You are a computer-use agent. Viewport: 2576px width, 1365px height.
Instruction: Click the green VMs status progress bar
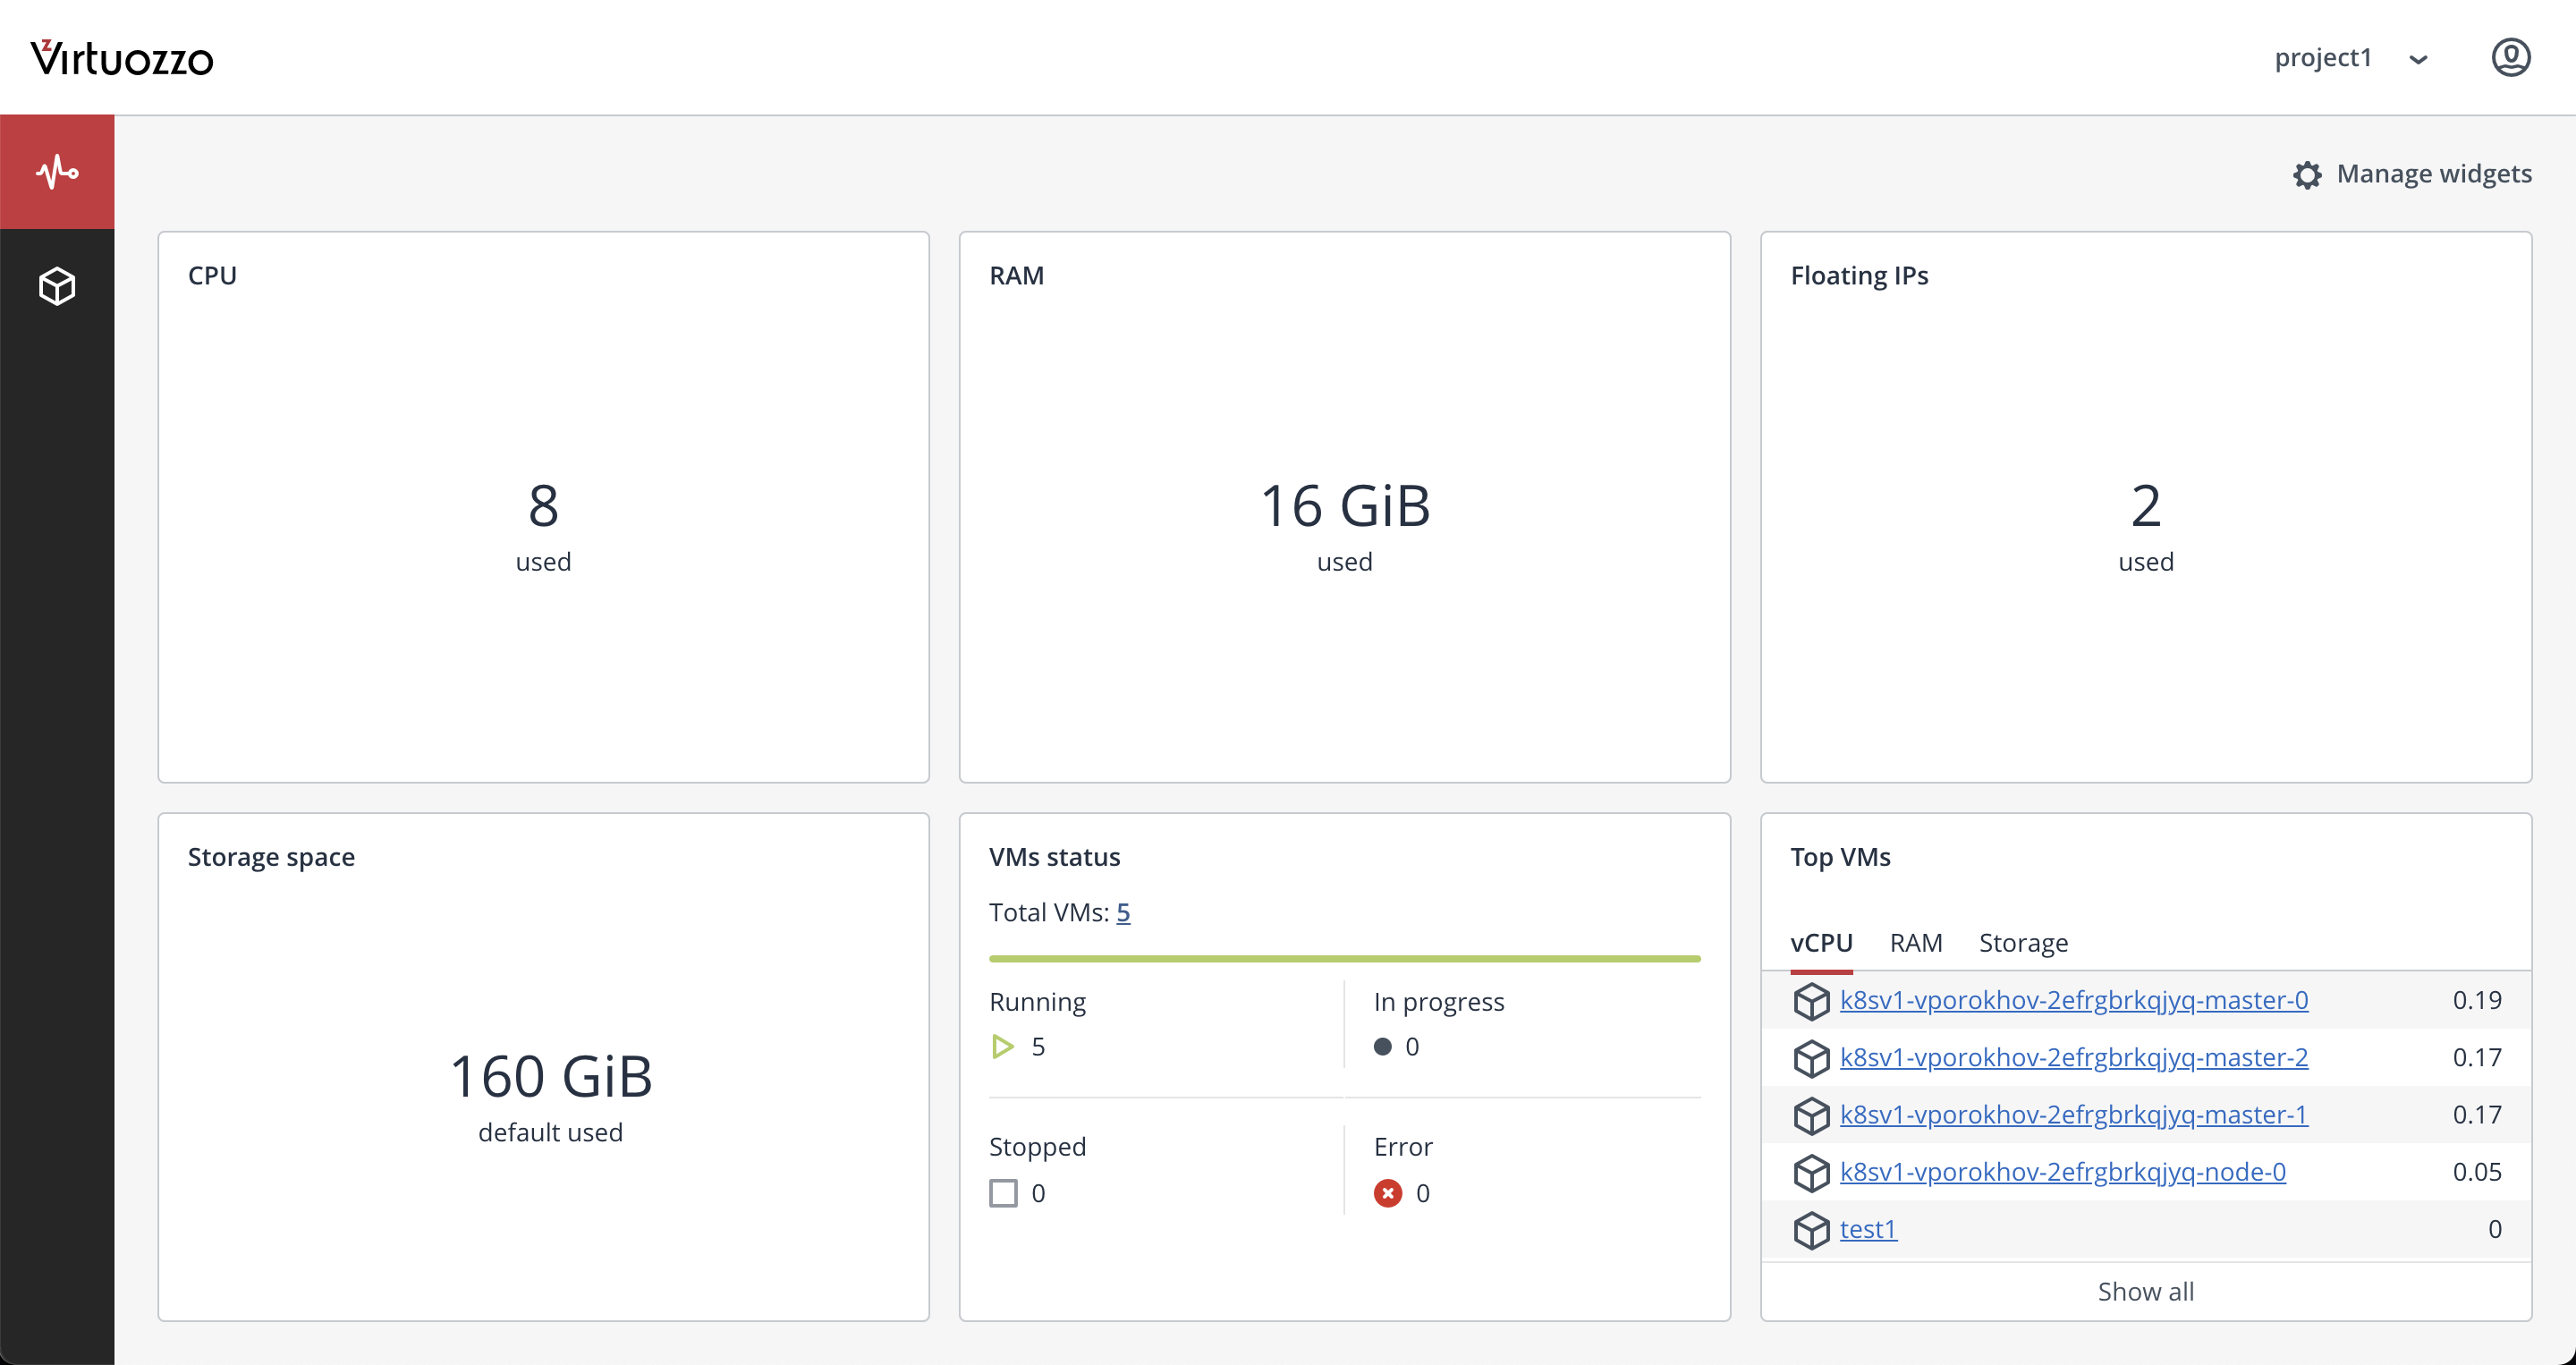(x=1344, y=958)
